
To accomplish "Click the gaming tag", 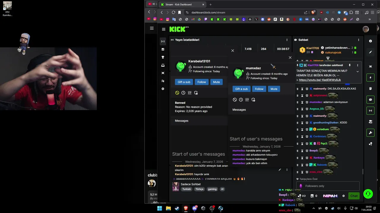I will [x=212, y=189].
